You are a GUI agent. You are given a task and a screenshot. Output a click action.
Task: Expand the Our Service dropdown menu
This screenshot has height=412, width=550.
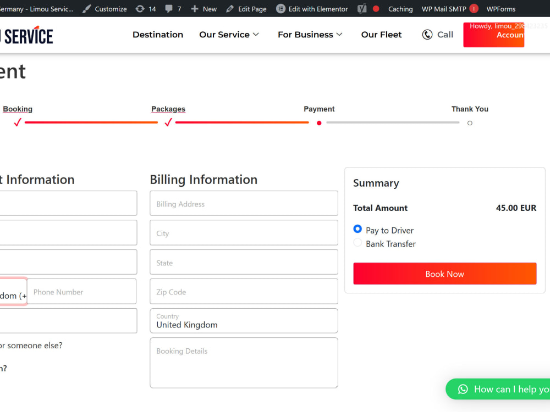229,34
